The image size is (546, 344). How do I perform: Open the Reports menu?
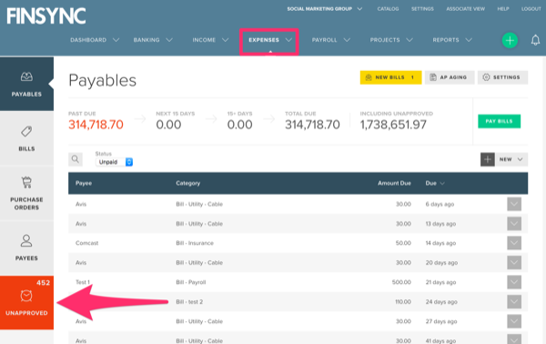[x=452, y=40]
